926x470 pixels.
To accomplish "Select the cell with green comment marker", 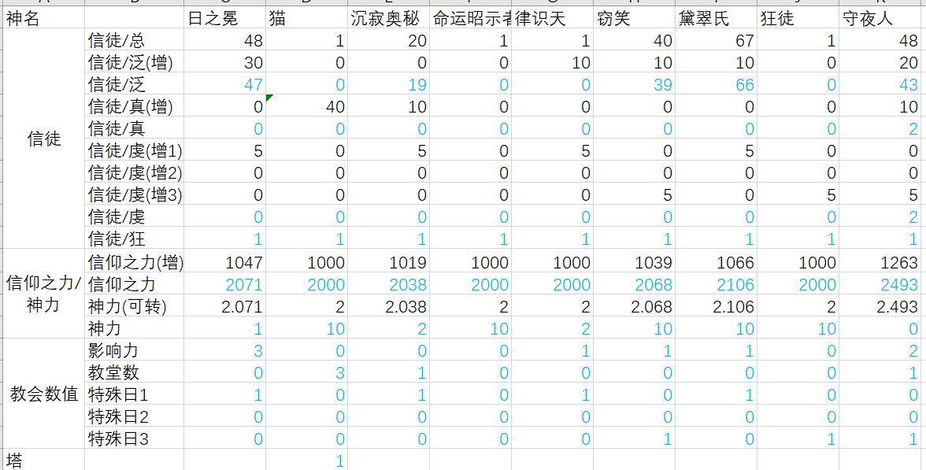I will click(x=306, y=107).
